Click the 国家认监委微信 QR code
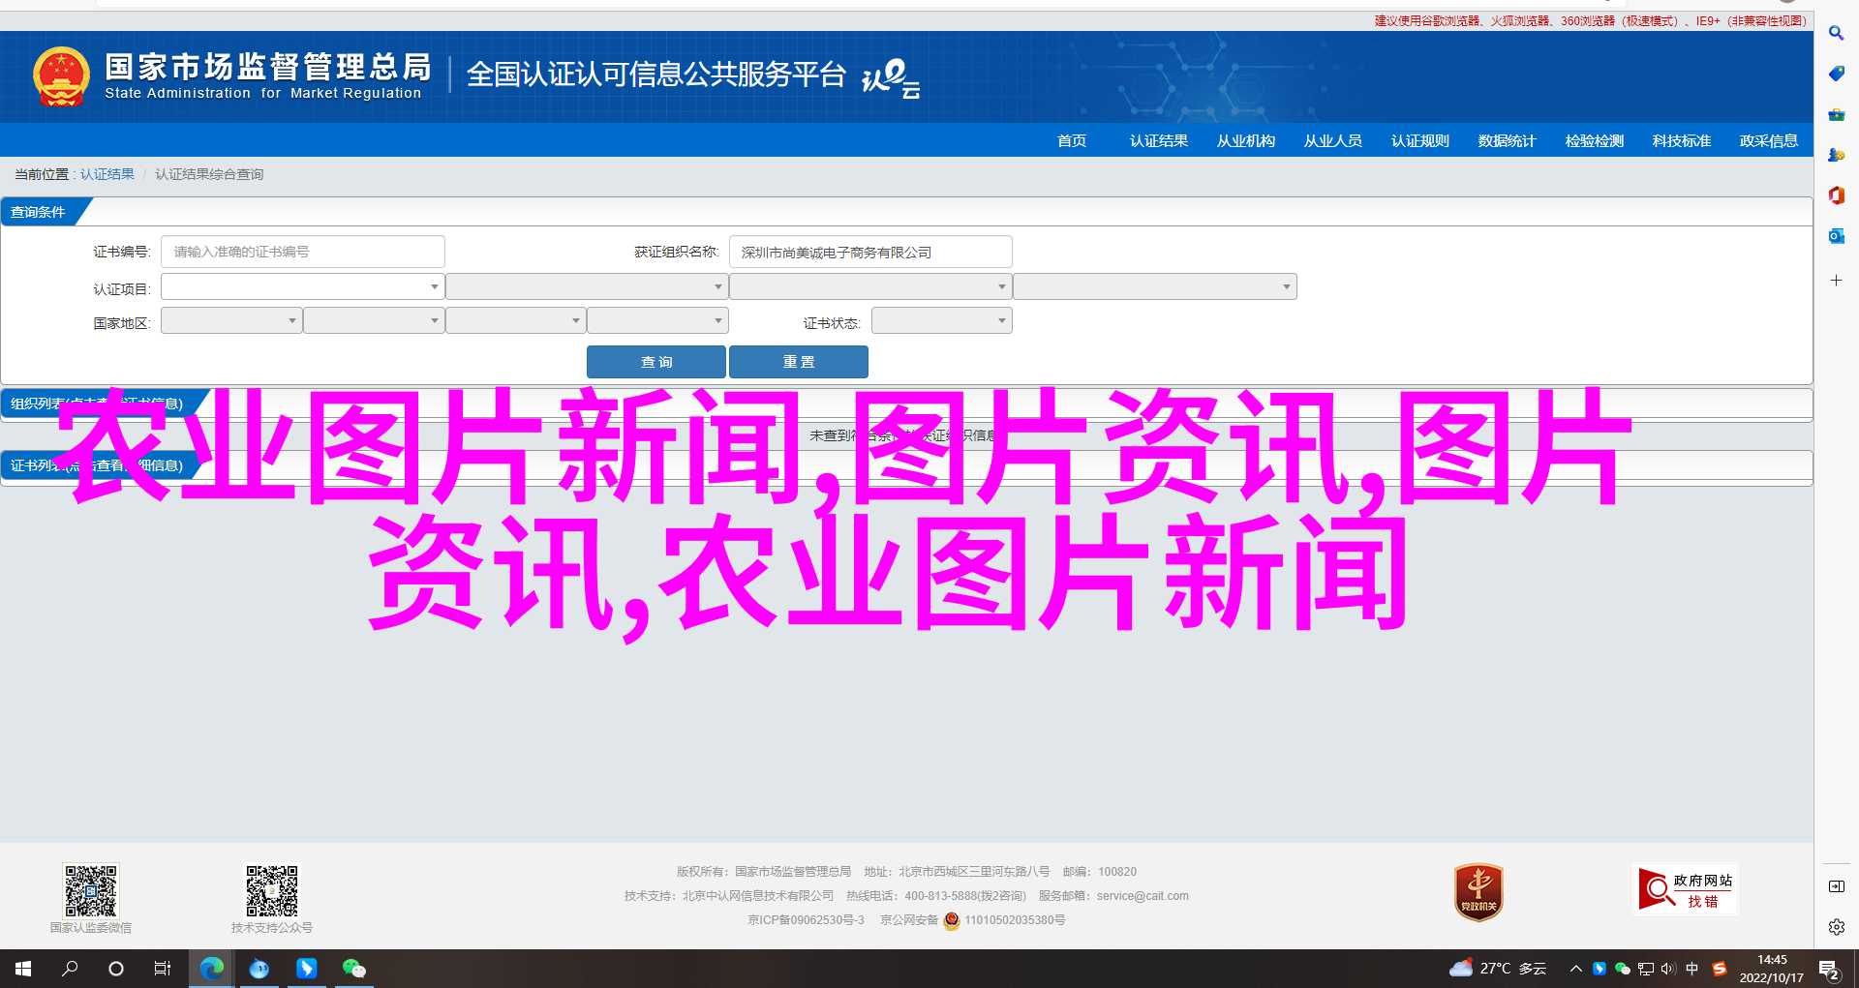This screenshot has width=1859, height=988. click(x=91, y=891)
